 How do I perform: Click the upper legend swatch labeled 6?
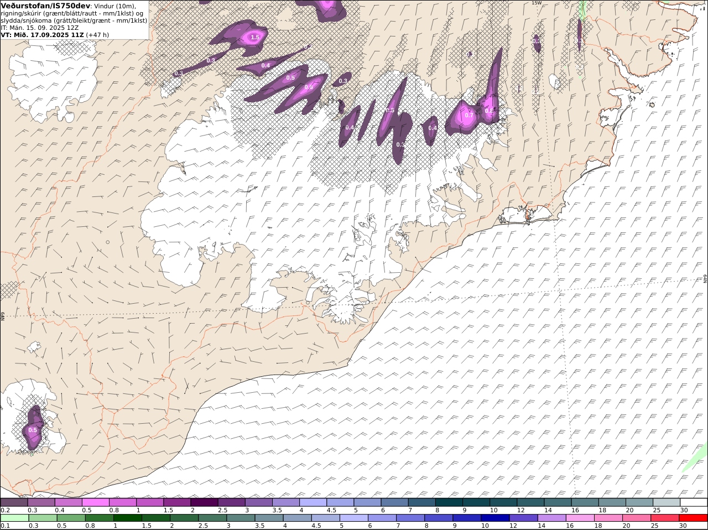coord(394,502)
